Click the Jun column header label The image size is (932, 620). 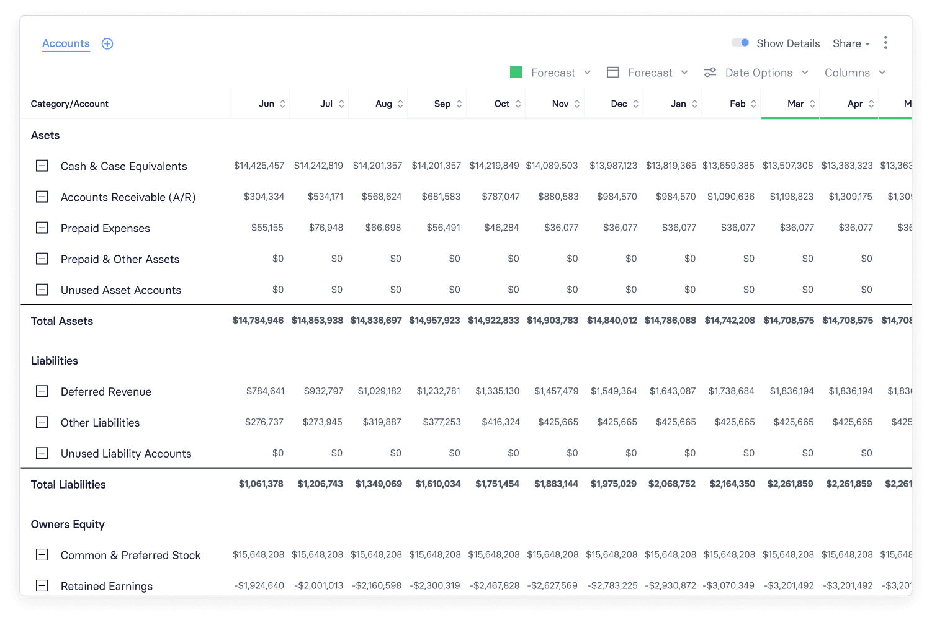pos(267,104)
